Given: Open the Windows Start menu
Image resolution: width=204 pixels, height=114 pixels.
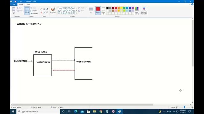Looking at the screenshot, I should point(13,111).
